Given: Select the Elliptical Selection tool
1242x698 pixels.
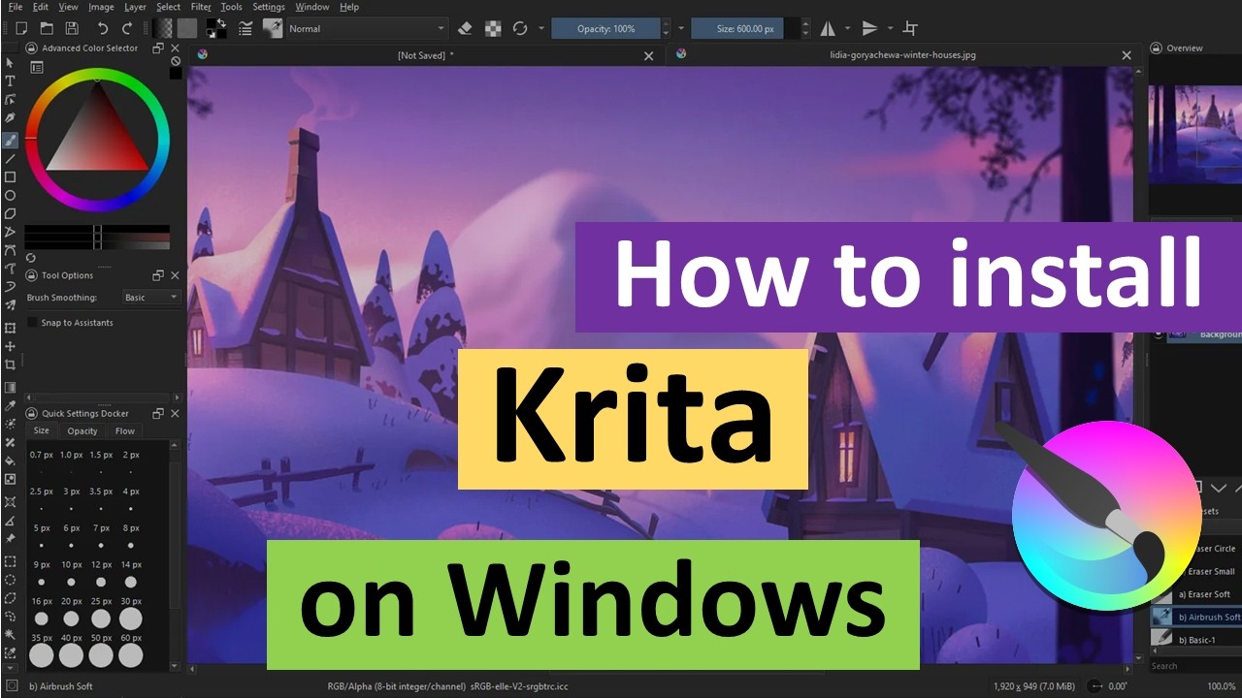Looking at the screenshot, I should [11, 580].
